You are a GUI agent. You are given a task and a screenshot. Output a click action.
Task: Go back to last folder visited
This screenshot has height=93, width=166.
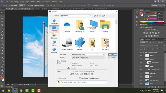pos(94,16)
